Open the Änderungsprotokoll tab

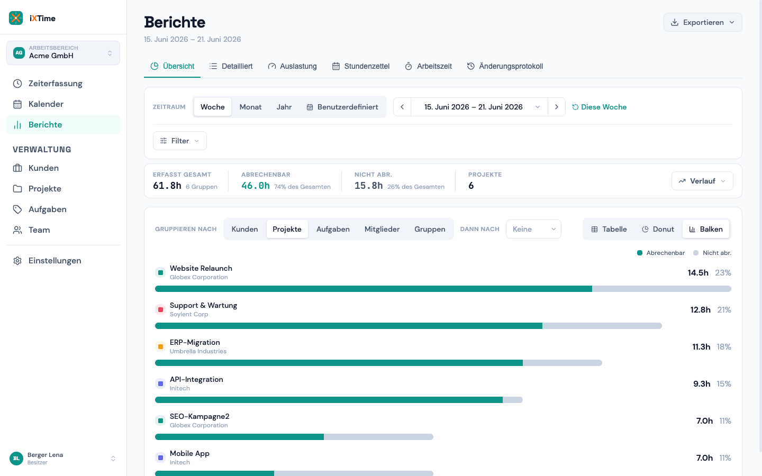click(x=505, y=66)
